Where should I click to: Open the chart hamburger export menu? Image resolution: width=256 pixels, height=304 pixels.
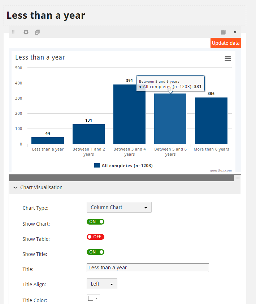(228, 58)
